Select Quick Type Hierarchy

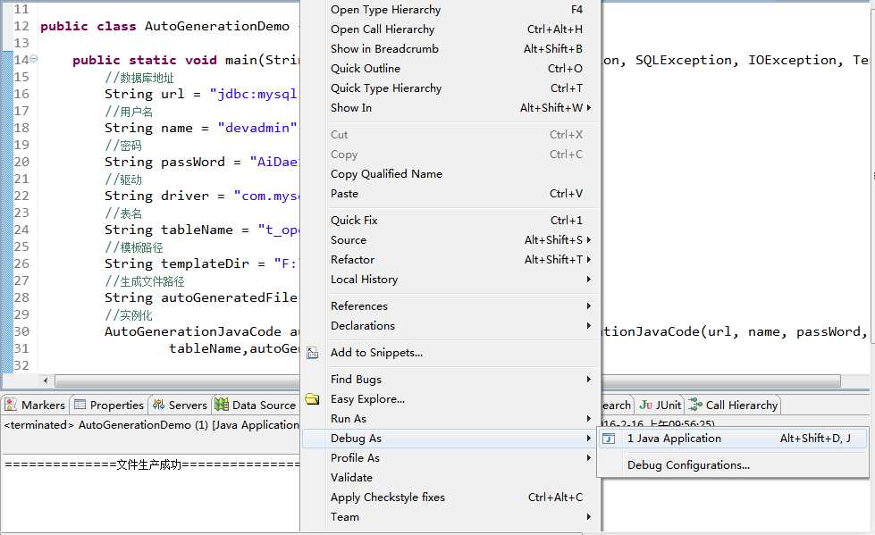click(x=450, y=88)
